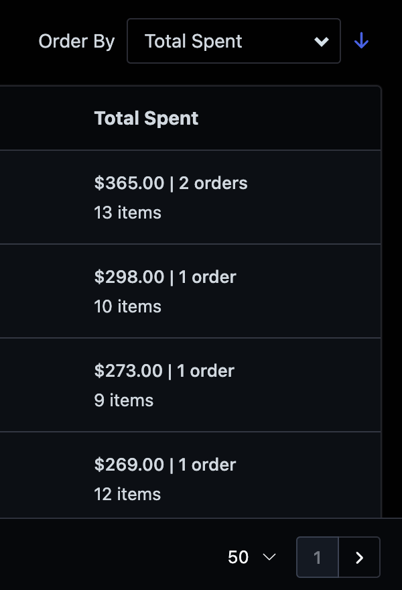
Task: Select the Order By label
Action: [76, 41]
